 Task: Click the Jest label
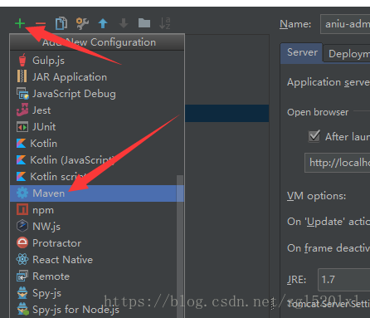click(41, 110)
